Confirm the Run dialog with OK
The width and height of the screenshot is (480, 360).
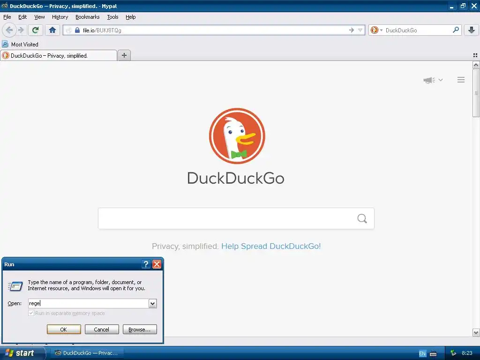pos(64,330)
